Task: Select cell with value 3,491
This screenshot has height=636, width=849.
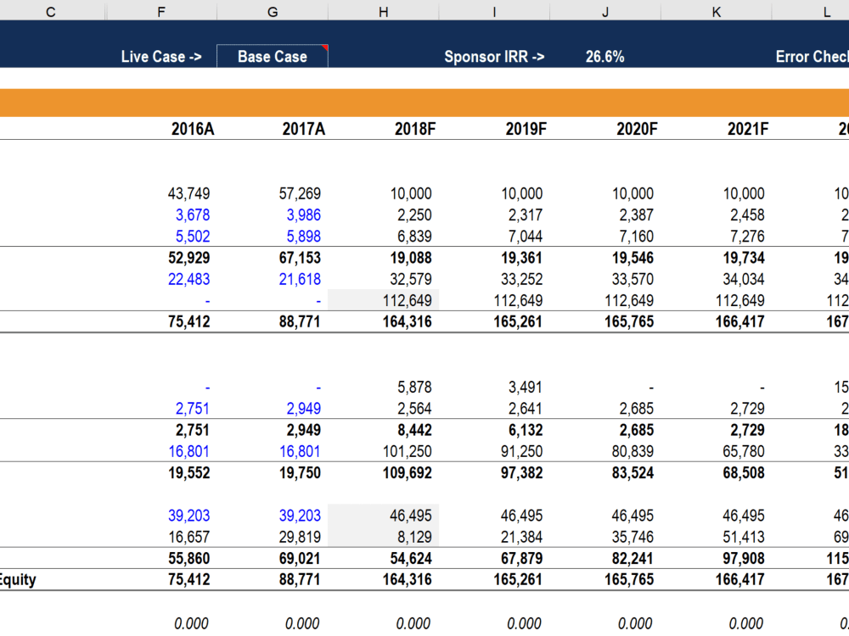Action: pyautogui.click(x=526, y=388)
